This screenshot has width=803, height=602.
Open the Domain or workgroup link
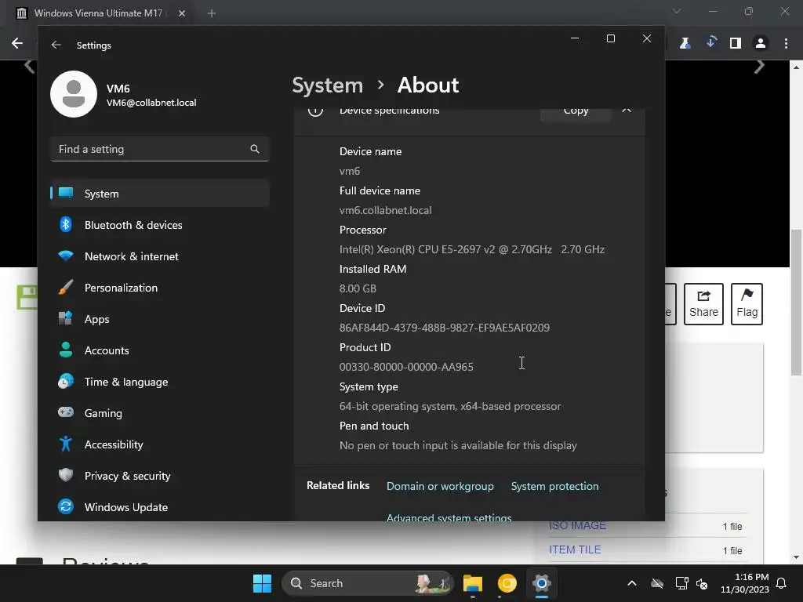(x=440, y=486)
